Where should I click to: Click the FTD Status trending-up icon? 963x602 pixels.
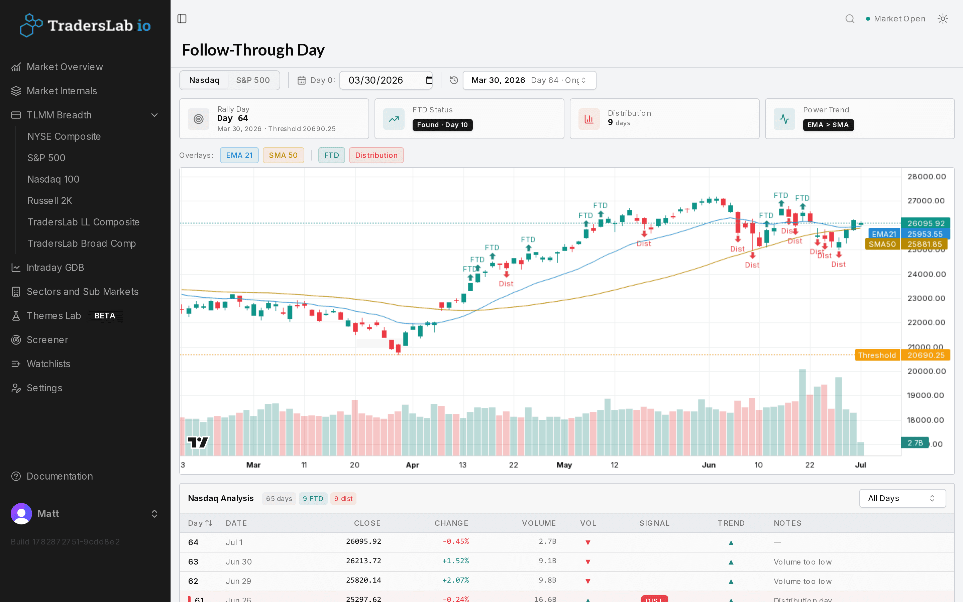coord(394,119)
